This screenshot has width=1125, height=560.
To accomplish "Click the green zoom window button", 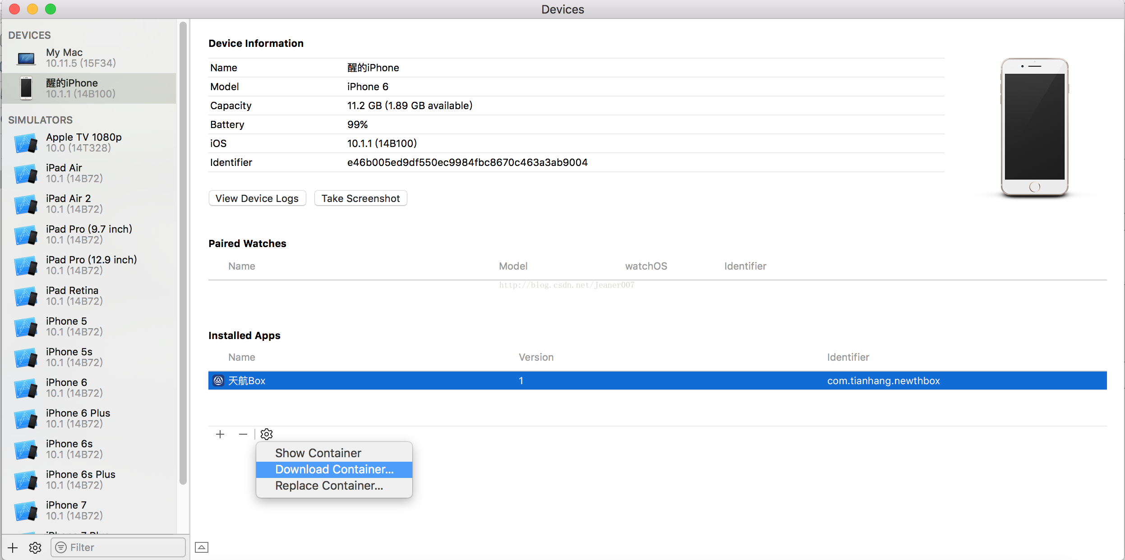I will (x=51, y=9).
